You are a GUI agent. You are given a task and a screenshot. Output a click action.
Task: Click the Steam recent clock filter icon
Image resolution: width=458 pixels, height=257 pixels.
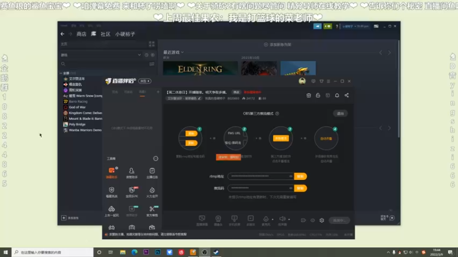click(x=147, y=55)
